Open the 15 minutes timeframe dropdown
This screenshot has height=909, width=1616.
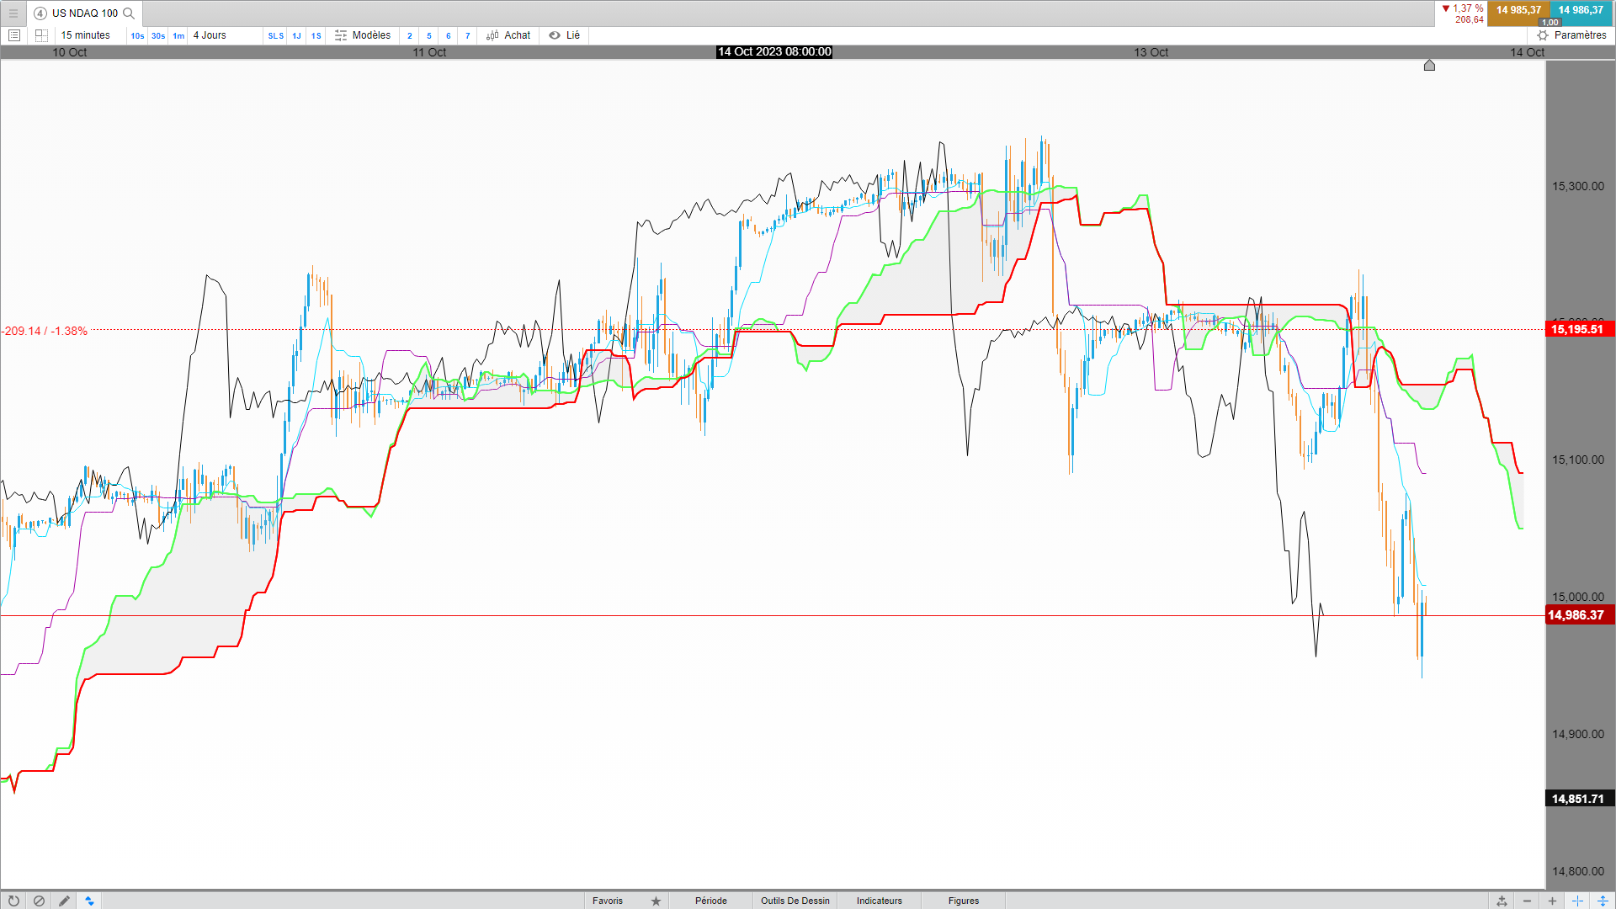coord(85,35)
